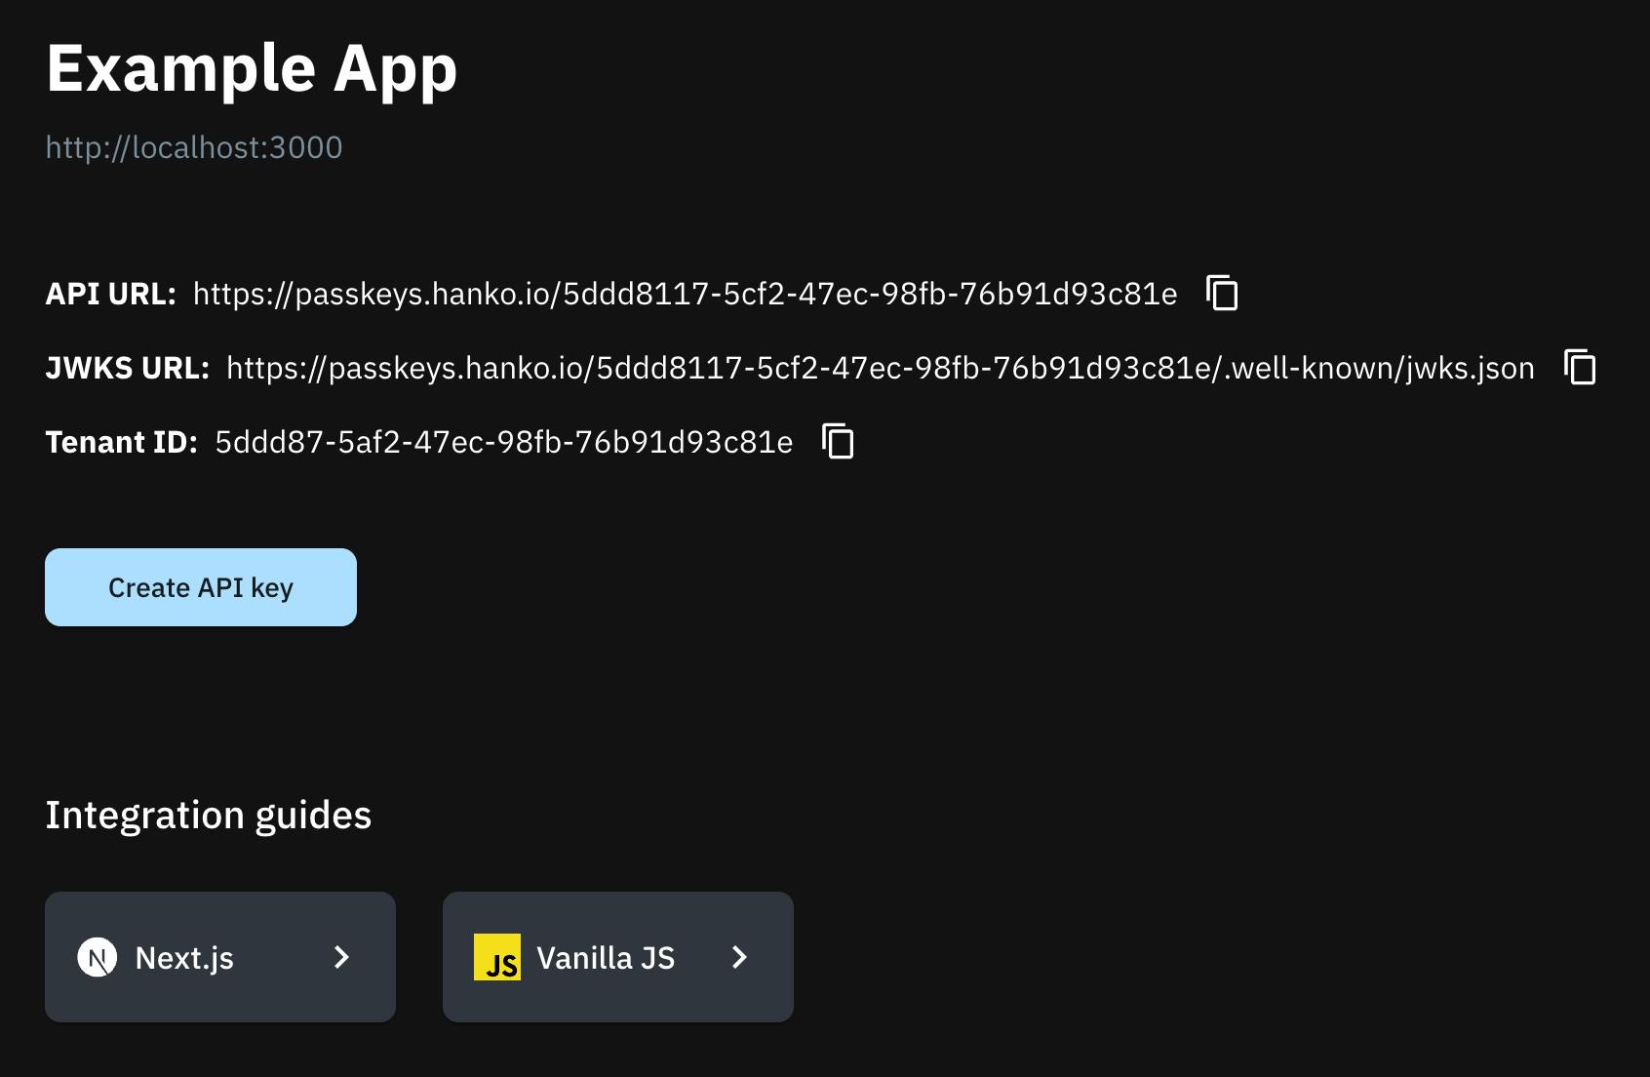Click the Integration guides heading
Viewport: 1650px width, 1077px height.
[x=208, y=816]
